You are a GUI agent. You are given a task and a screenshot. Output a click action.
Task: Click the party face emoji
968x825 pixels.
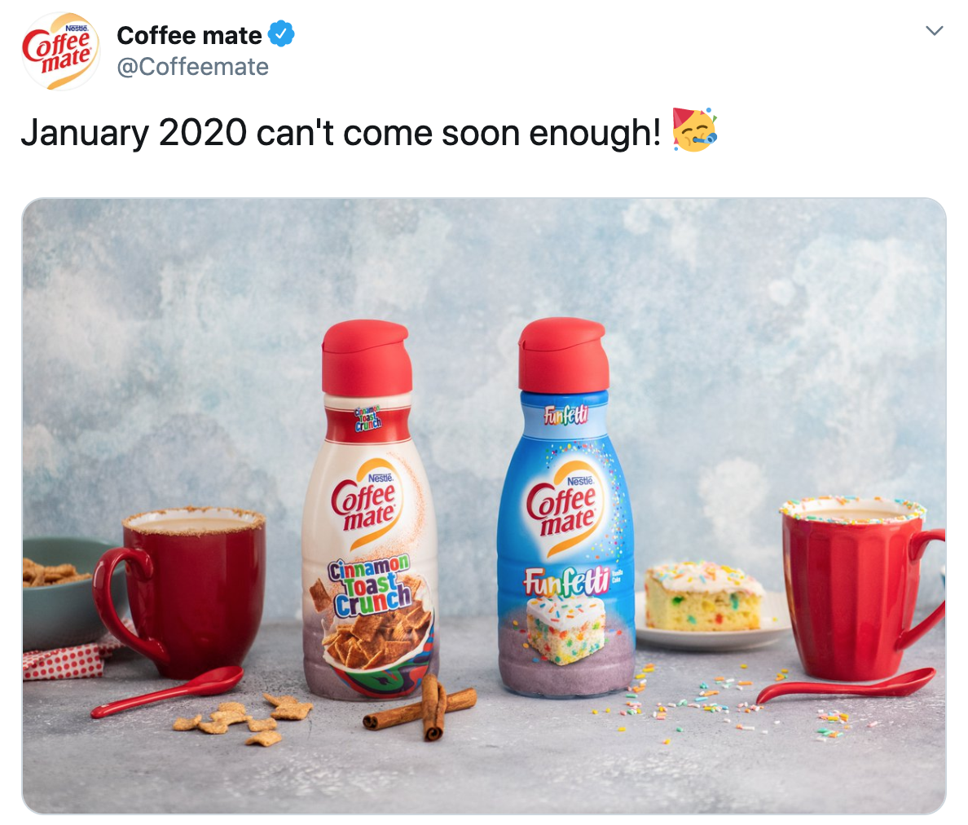click(x=694, y=130)
